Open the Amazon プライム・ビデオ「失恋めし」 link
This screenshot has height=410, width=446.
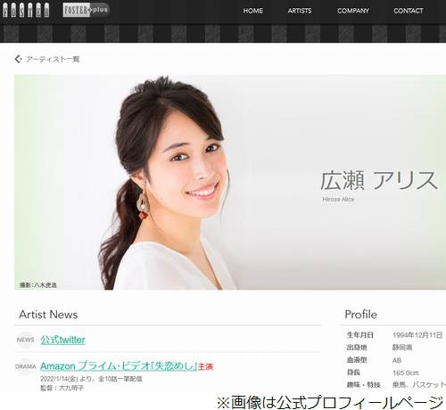pos(119,366)
